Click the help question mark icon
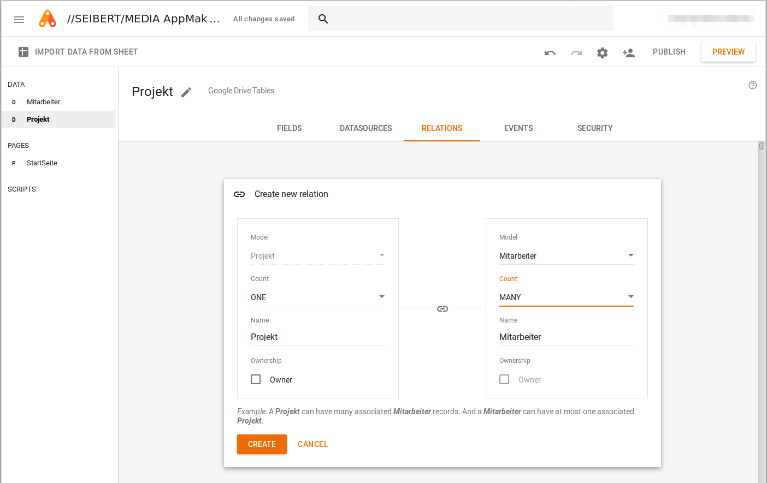Screen dimensions: 767x483 (753, 85)
